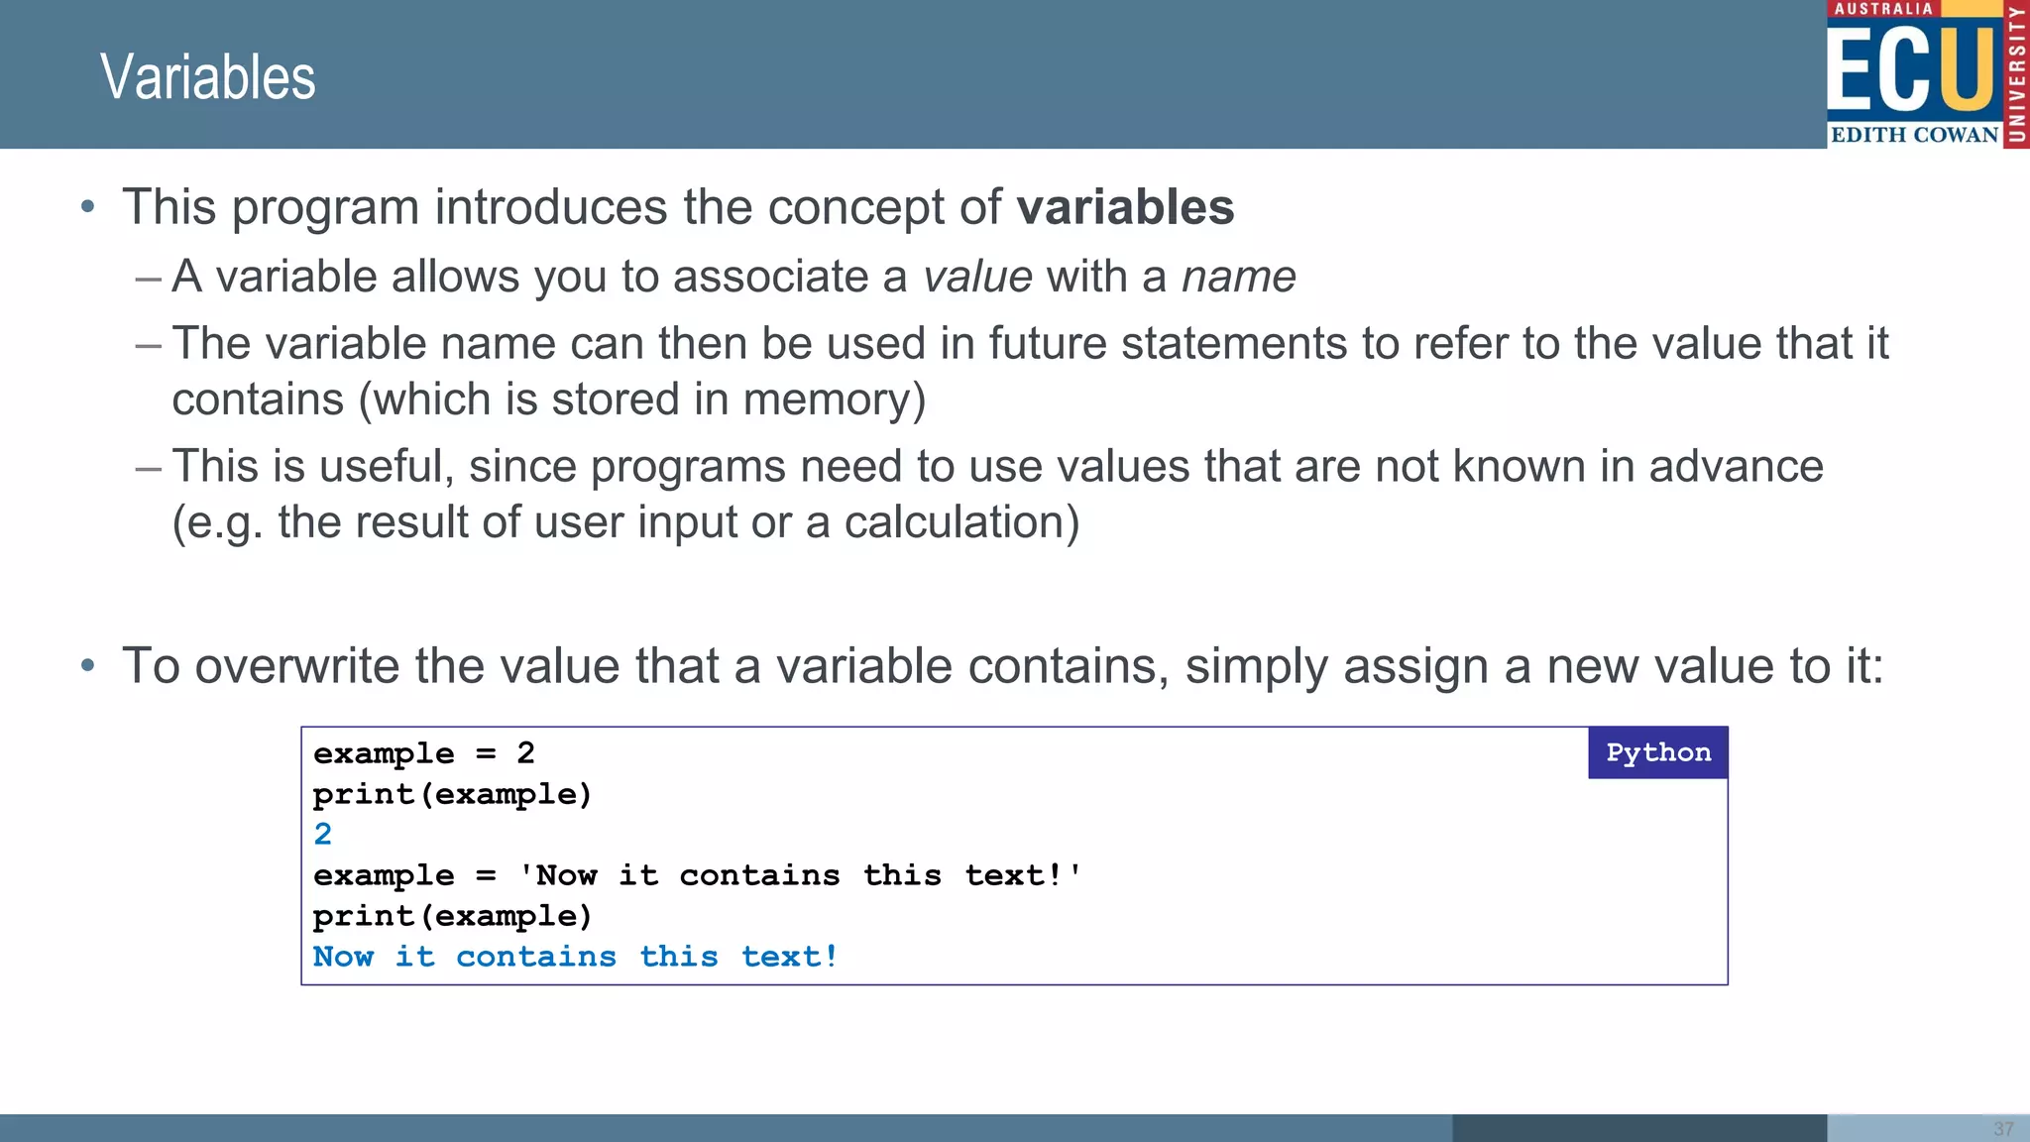Click the EDITH COWAN text in logo

pyautogui.click(x=1914, y=135)
